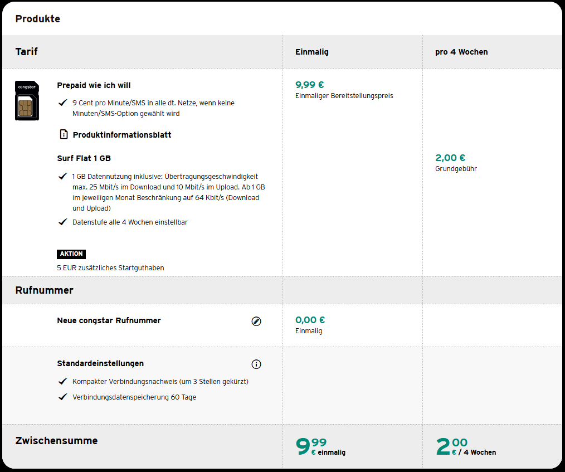This screenshot has width=565, height=472.
Task: Show info for Standardeinstellungen
Action: (256, 364)
